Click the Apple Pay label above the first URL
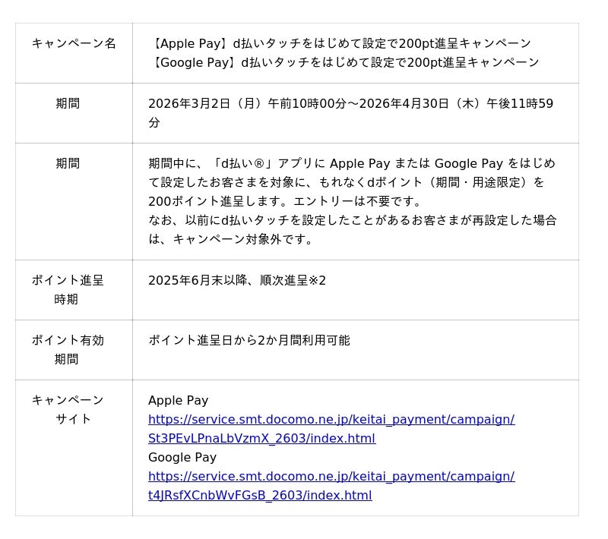 tap(178, 401)
